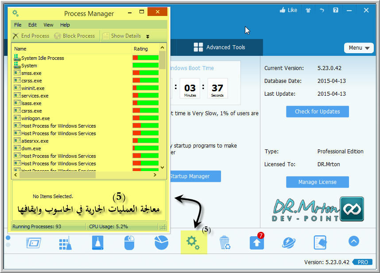Click the icon beside dwm.exe
Image resolution: width=380 pixels, height=273 pixels.
[17, 148]
